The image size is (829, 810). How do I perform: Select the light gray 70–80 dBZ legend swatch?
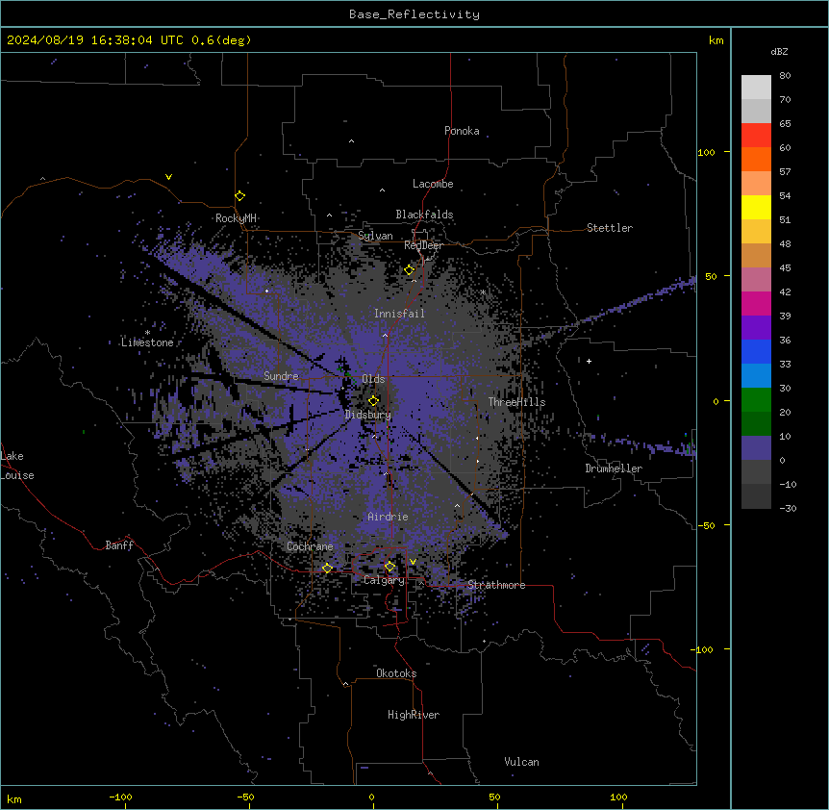(x=756, y=88)
